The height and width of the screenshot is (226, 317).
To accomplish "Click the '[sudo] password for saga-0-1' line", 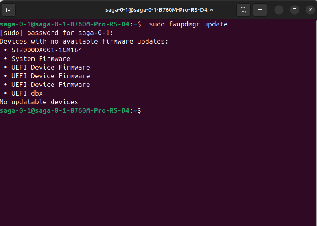I will click(57, 33).
